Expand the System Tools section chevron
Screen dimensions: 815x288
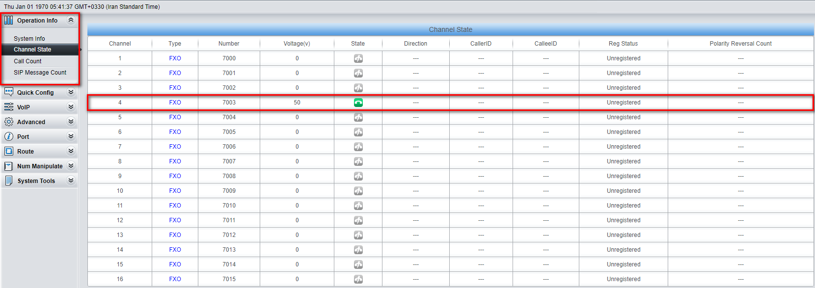[x=71, y=180]
